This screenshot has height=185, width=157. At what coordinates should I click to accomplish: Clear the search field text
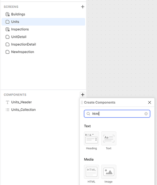(146, 114)
